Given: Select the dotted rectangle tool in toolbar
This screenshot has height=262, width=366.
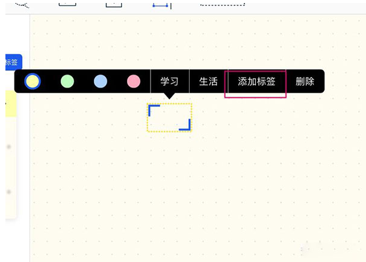Looking at the screenshot, I should (x=223, y=4).
